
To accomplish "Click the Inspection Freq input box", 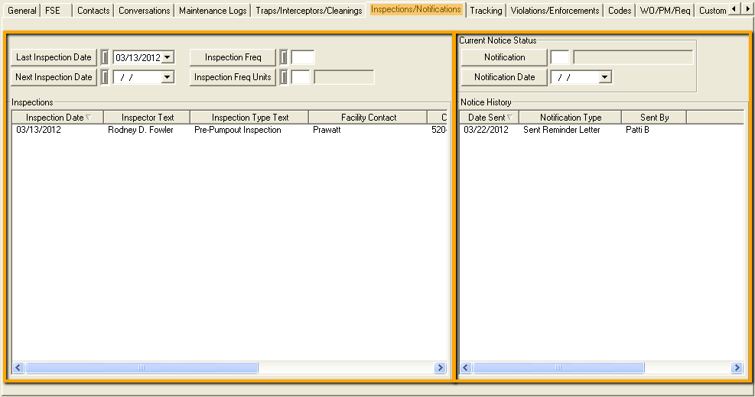I will pyautogui.click(x=303, y=57).
